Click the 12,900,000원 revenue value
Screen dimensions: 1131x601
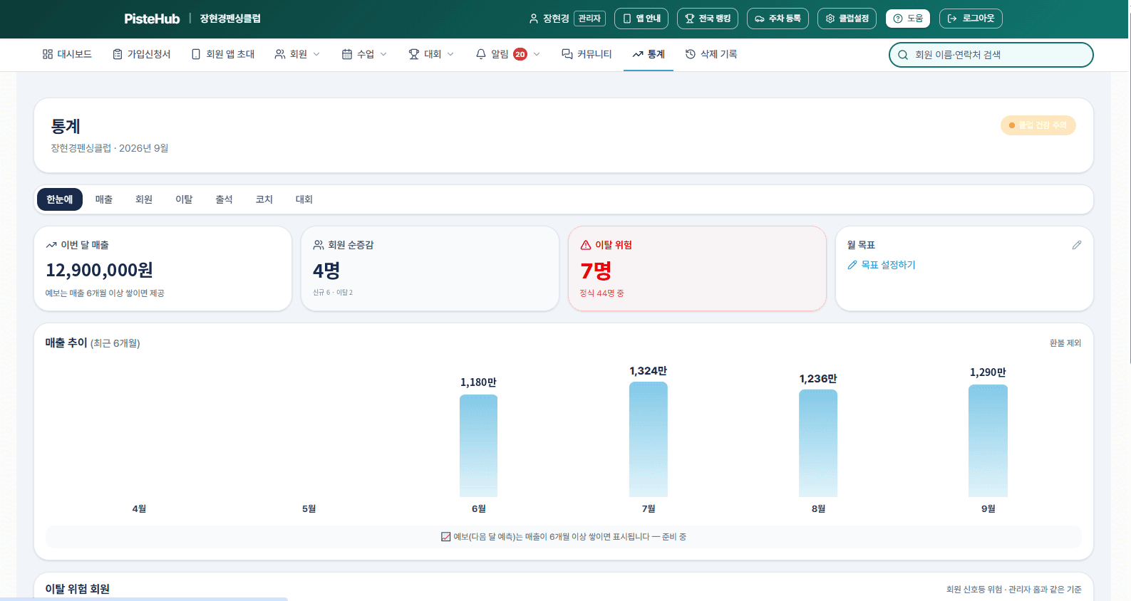100,271
